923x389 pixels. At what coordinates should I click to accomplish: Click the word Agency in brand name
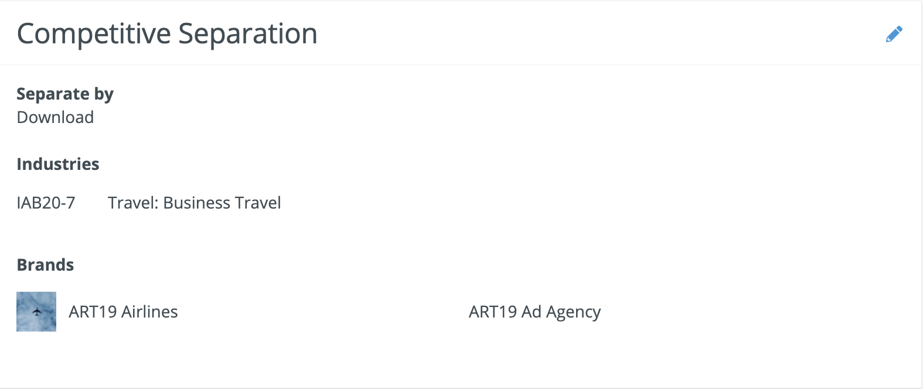click(x=573, y=312)
